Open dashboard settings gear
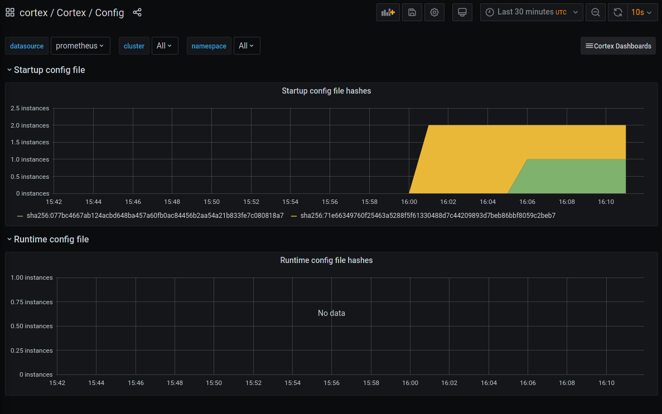The height and width of the screenshot is (414, 662). (434, 12)
